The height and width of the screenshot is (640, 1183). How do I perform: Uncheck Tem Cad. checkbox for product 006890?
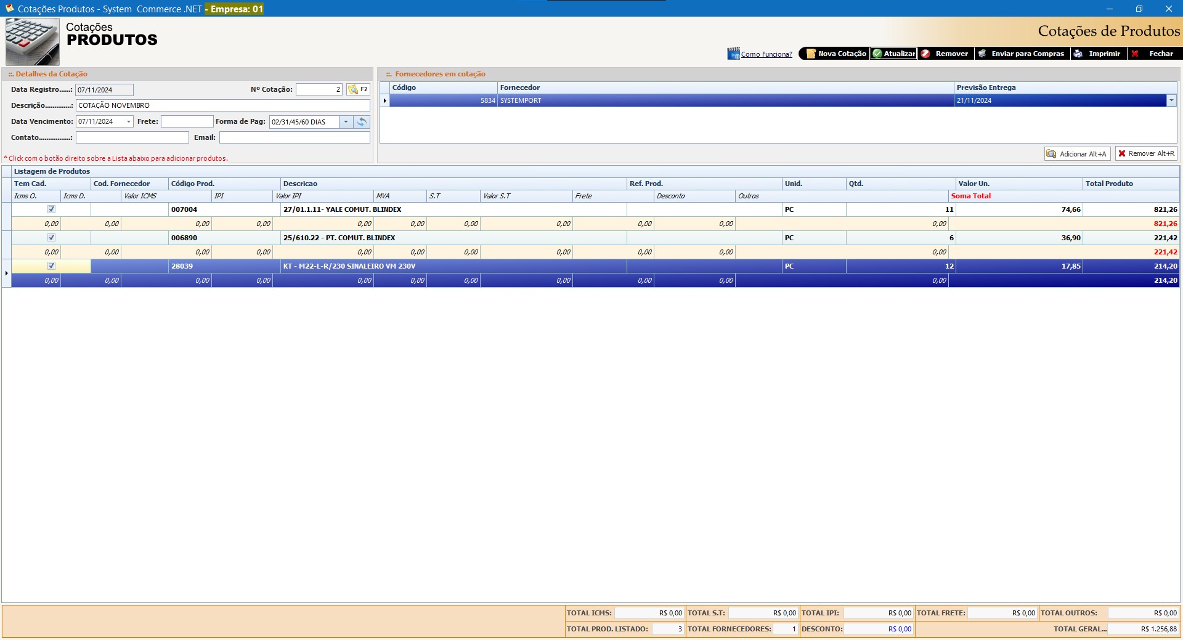coord(52,238)
